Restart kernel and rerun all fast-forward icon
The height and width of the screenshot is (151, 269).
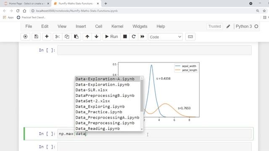(x=142, y=36)
